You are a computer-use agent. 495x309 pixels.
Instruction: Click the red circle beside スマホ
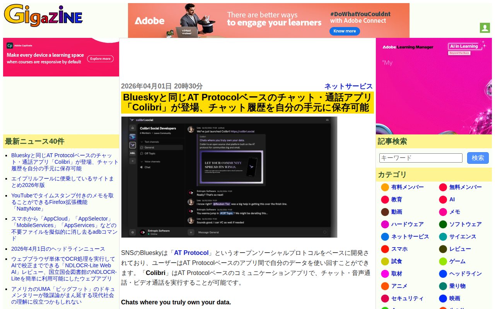(x=385, y=249)
